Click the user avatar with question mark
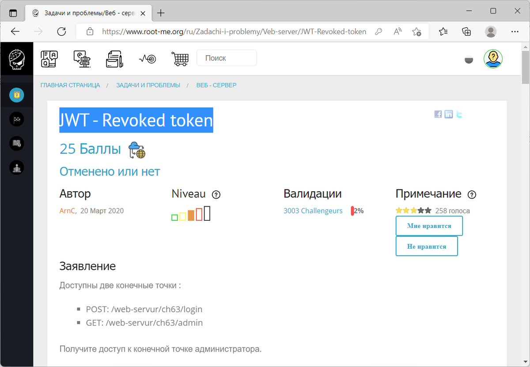Screen dimensions: 530x367 pos(493,58)
